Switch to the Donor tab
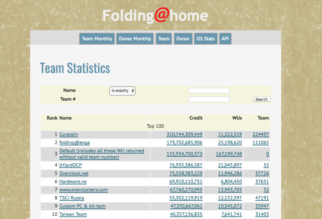This screenshot has width=322, height=219. point(183,39)
